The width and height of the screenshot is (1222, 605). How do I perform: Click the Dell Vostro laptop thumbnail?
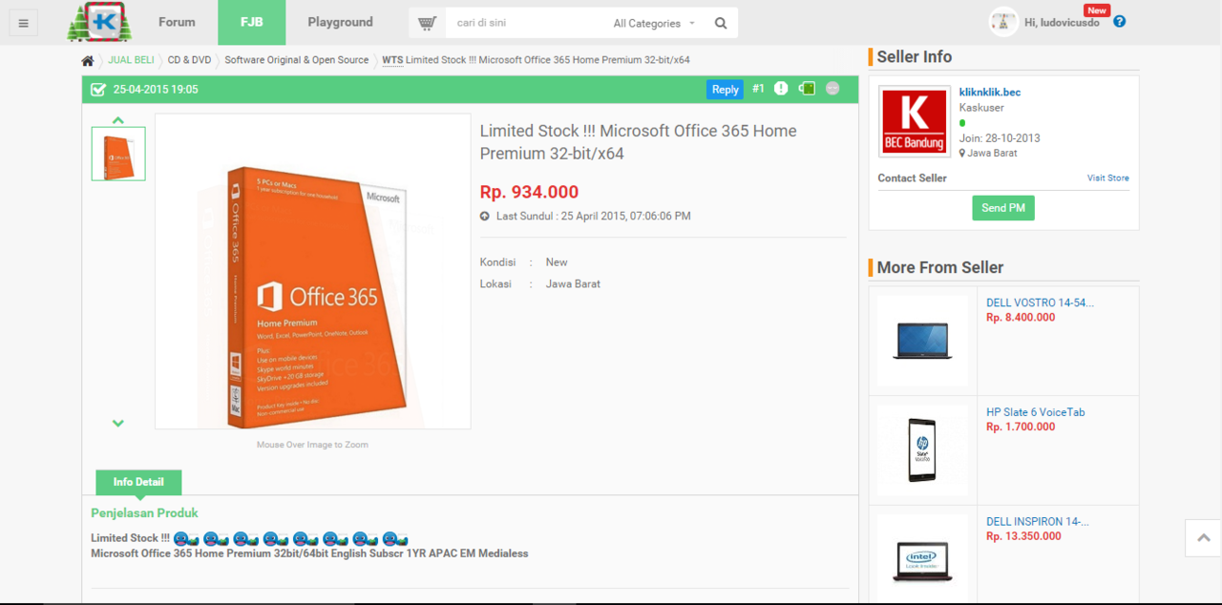click(x=922, y=340)
